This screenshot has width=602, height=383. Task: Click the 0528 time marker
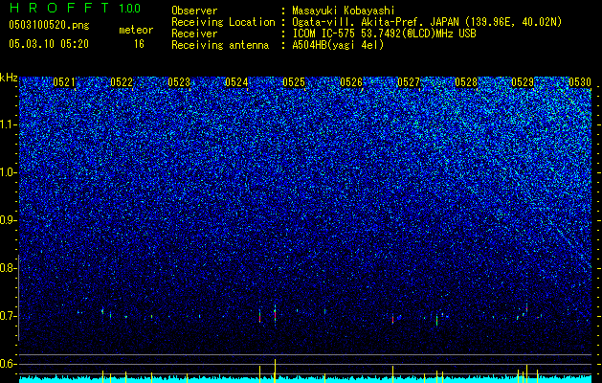coord(466,82)
